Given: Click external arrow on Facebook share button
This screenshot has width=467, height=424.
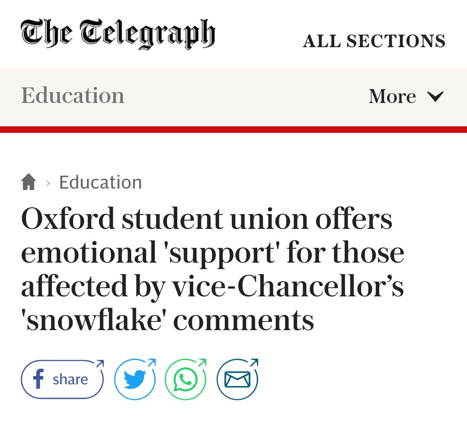Looking at the screenshot, I should pos(99,364).
